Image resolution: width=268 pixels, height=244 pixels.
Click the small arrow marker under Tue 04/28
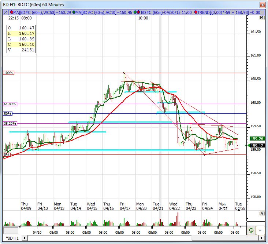(x=239, y=210)
